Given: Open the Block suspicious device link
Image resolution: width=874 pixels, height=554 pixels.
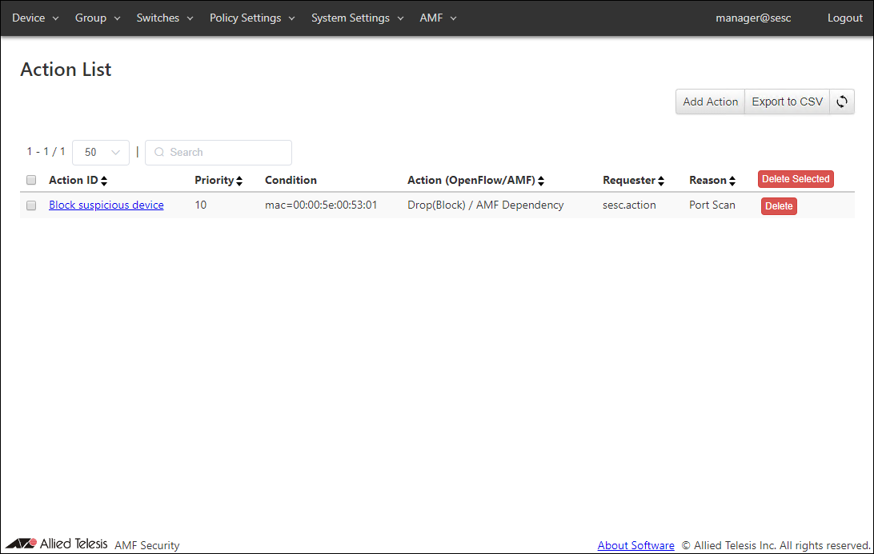Looking at the screenshot, I should pyautogui.click(x=106, y=205).
